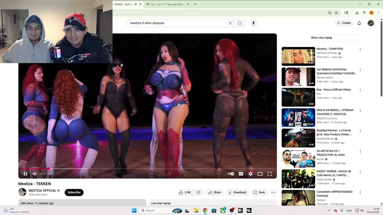The width and height of the screenshot is (383, 215).
Task: Open Chrome profile avatar
Action: tap(371, 13)
